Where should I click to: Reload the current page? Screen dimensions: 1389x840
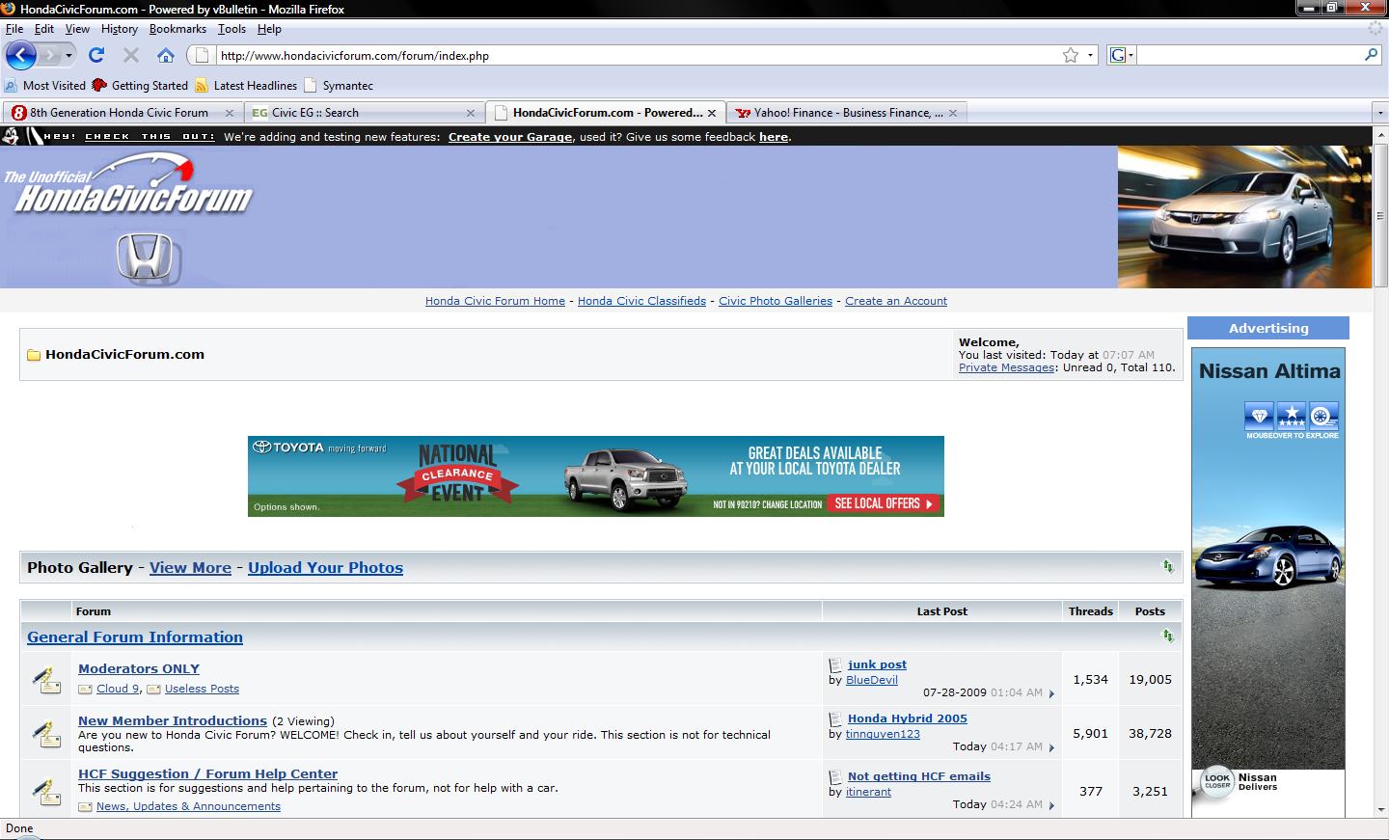coord(96,55)
